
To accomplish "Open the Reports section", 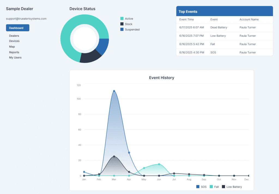I will tap(14, 52).
